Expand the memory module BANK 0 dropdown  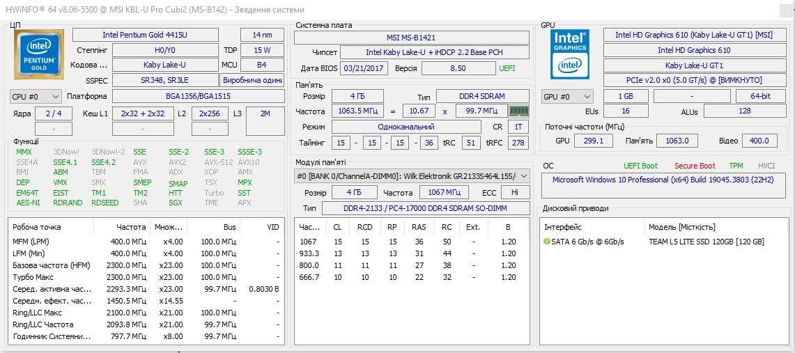(412, 175)
